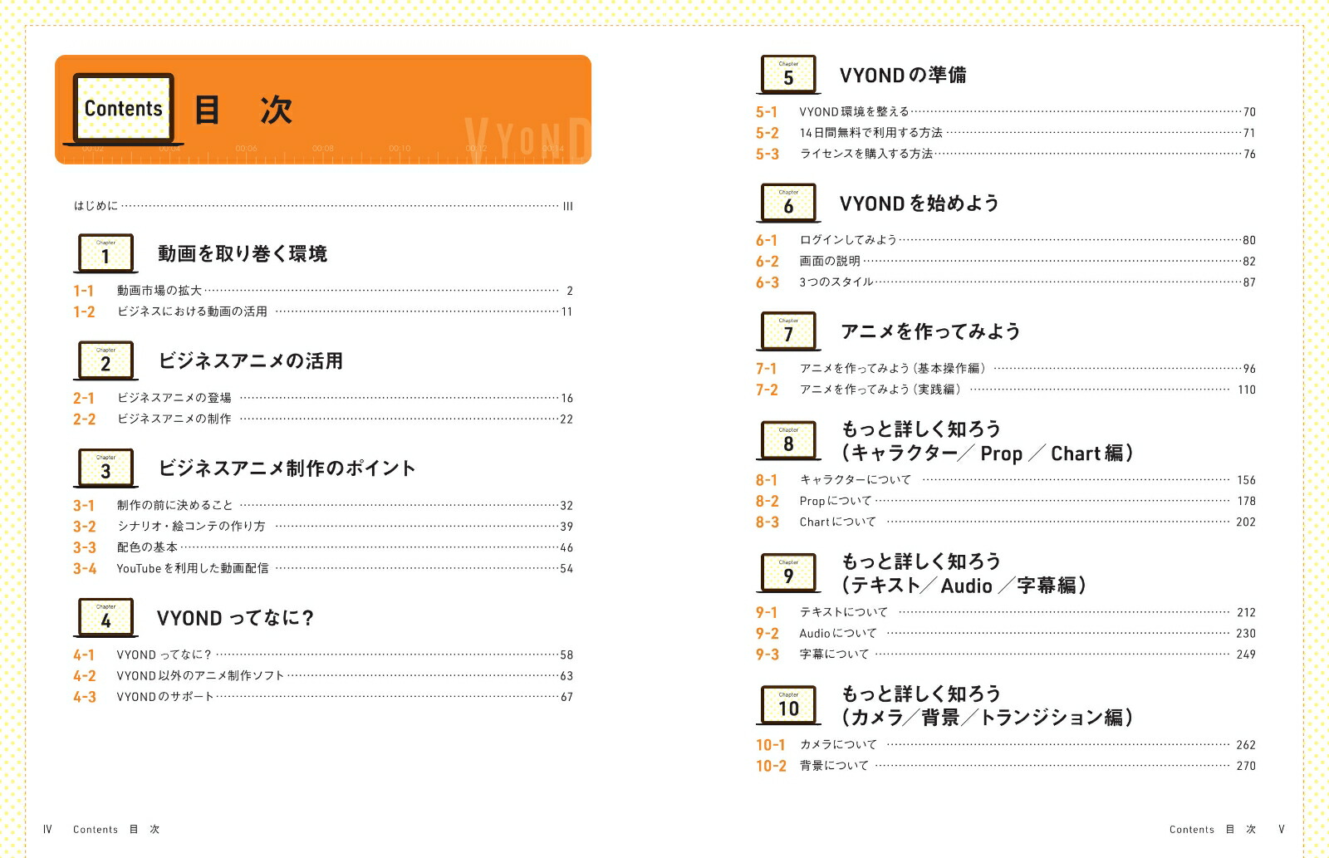Select entry 背景について
The width and height of the screenshot is (1329, 858).
pos(834,765)
